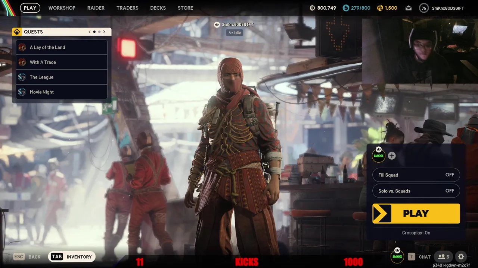Click the gold currency icon showing 1,500
The height and width of the screenshot is (268, 478).
[380, 8]
